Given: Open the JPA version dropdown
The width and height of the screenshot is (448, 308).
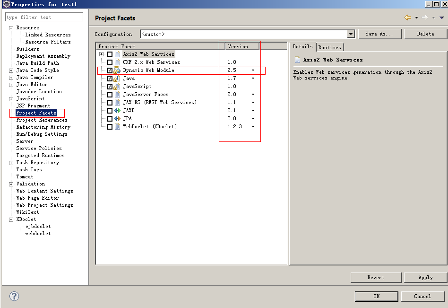Looking at the screenshot, I should 253,118.
